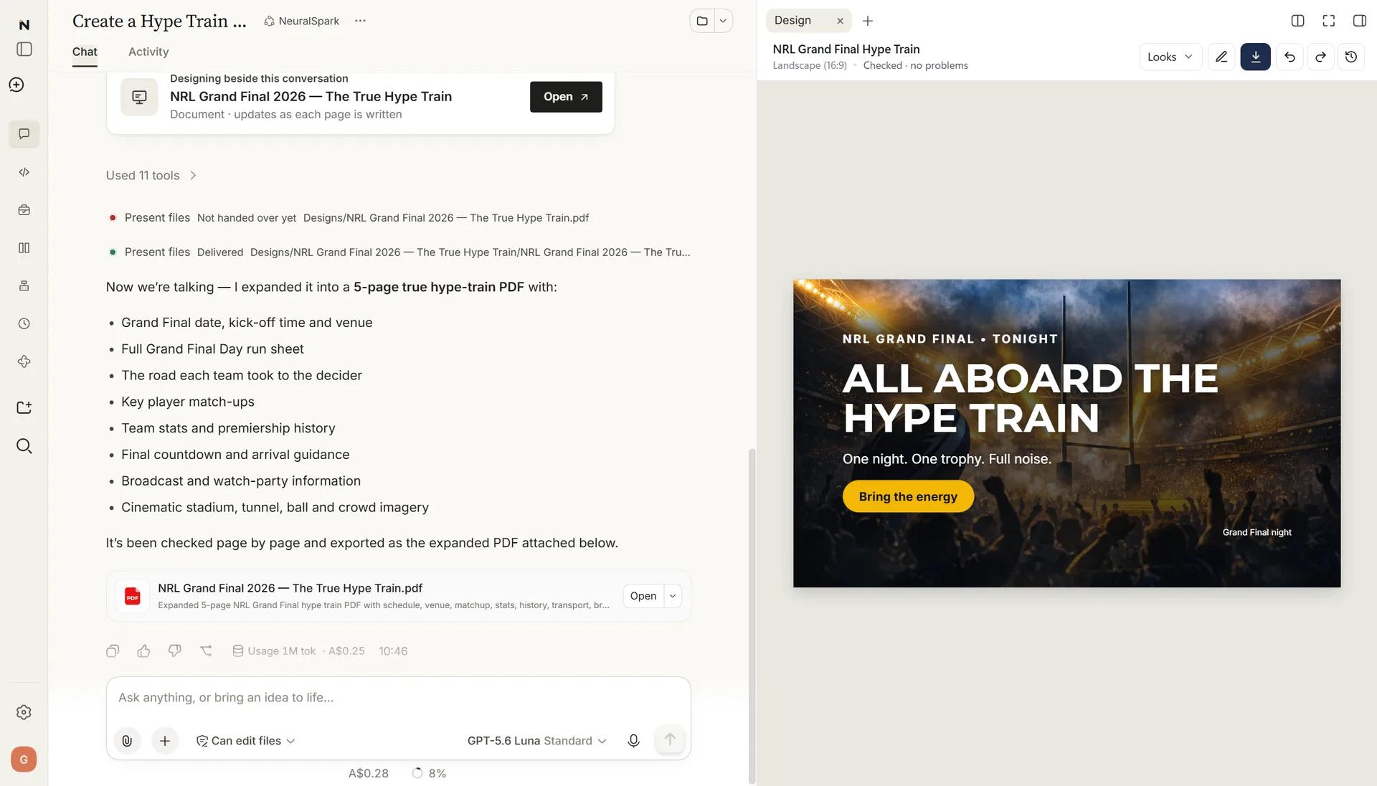
Task: Attach a file with paperclip icon
Action: coord(127,741)
